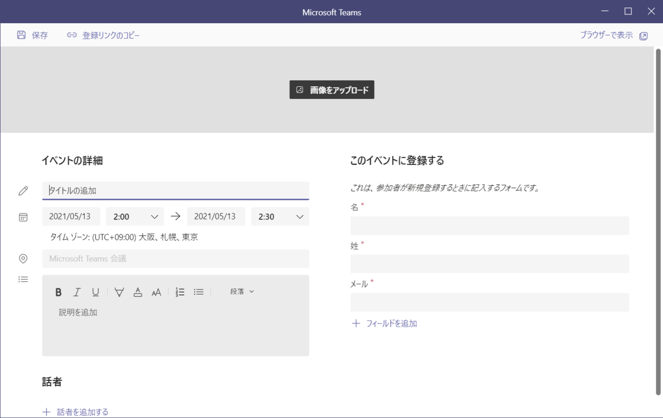Viewport: 663px width, 418px height.
Task: Open the text highlight color tool
Action: point(119,292)
